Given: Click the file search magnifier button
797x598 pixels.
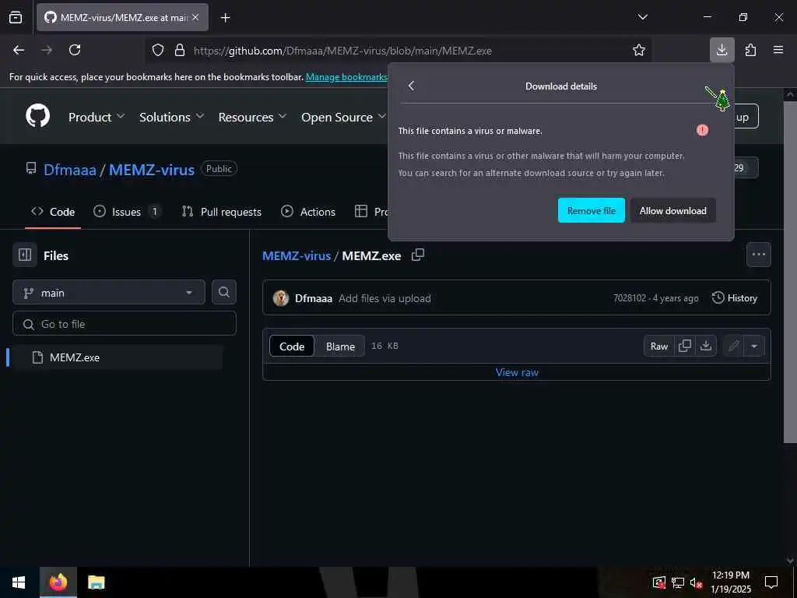Looking at the screenshot, I should [223, 292].
